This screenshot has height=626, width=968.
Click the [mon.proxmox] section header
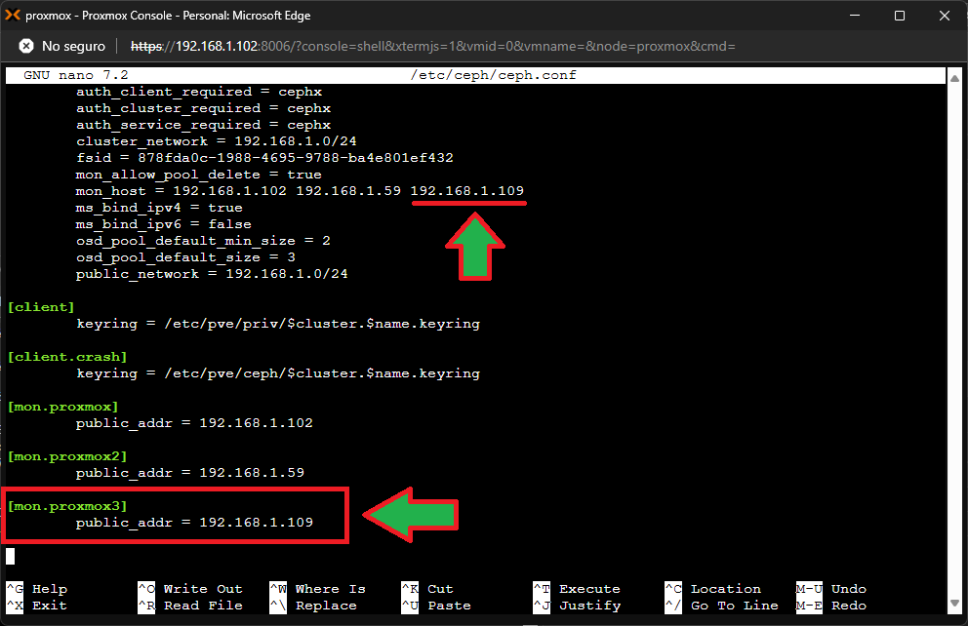(63, 407)
